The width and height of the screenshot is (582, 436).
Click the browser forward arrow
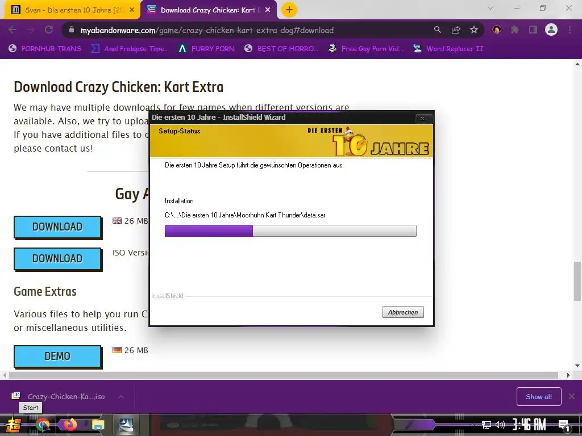coord(31,30)
